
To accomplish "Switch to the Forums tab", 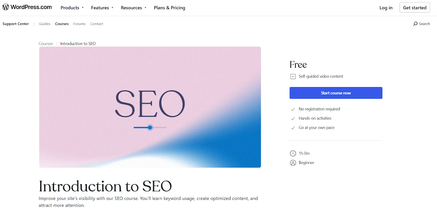I will point(79,24).
